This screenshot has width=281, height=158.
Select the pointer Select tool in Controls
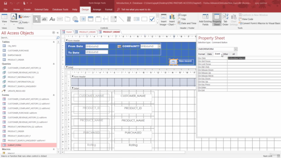click(37, 19)
